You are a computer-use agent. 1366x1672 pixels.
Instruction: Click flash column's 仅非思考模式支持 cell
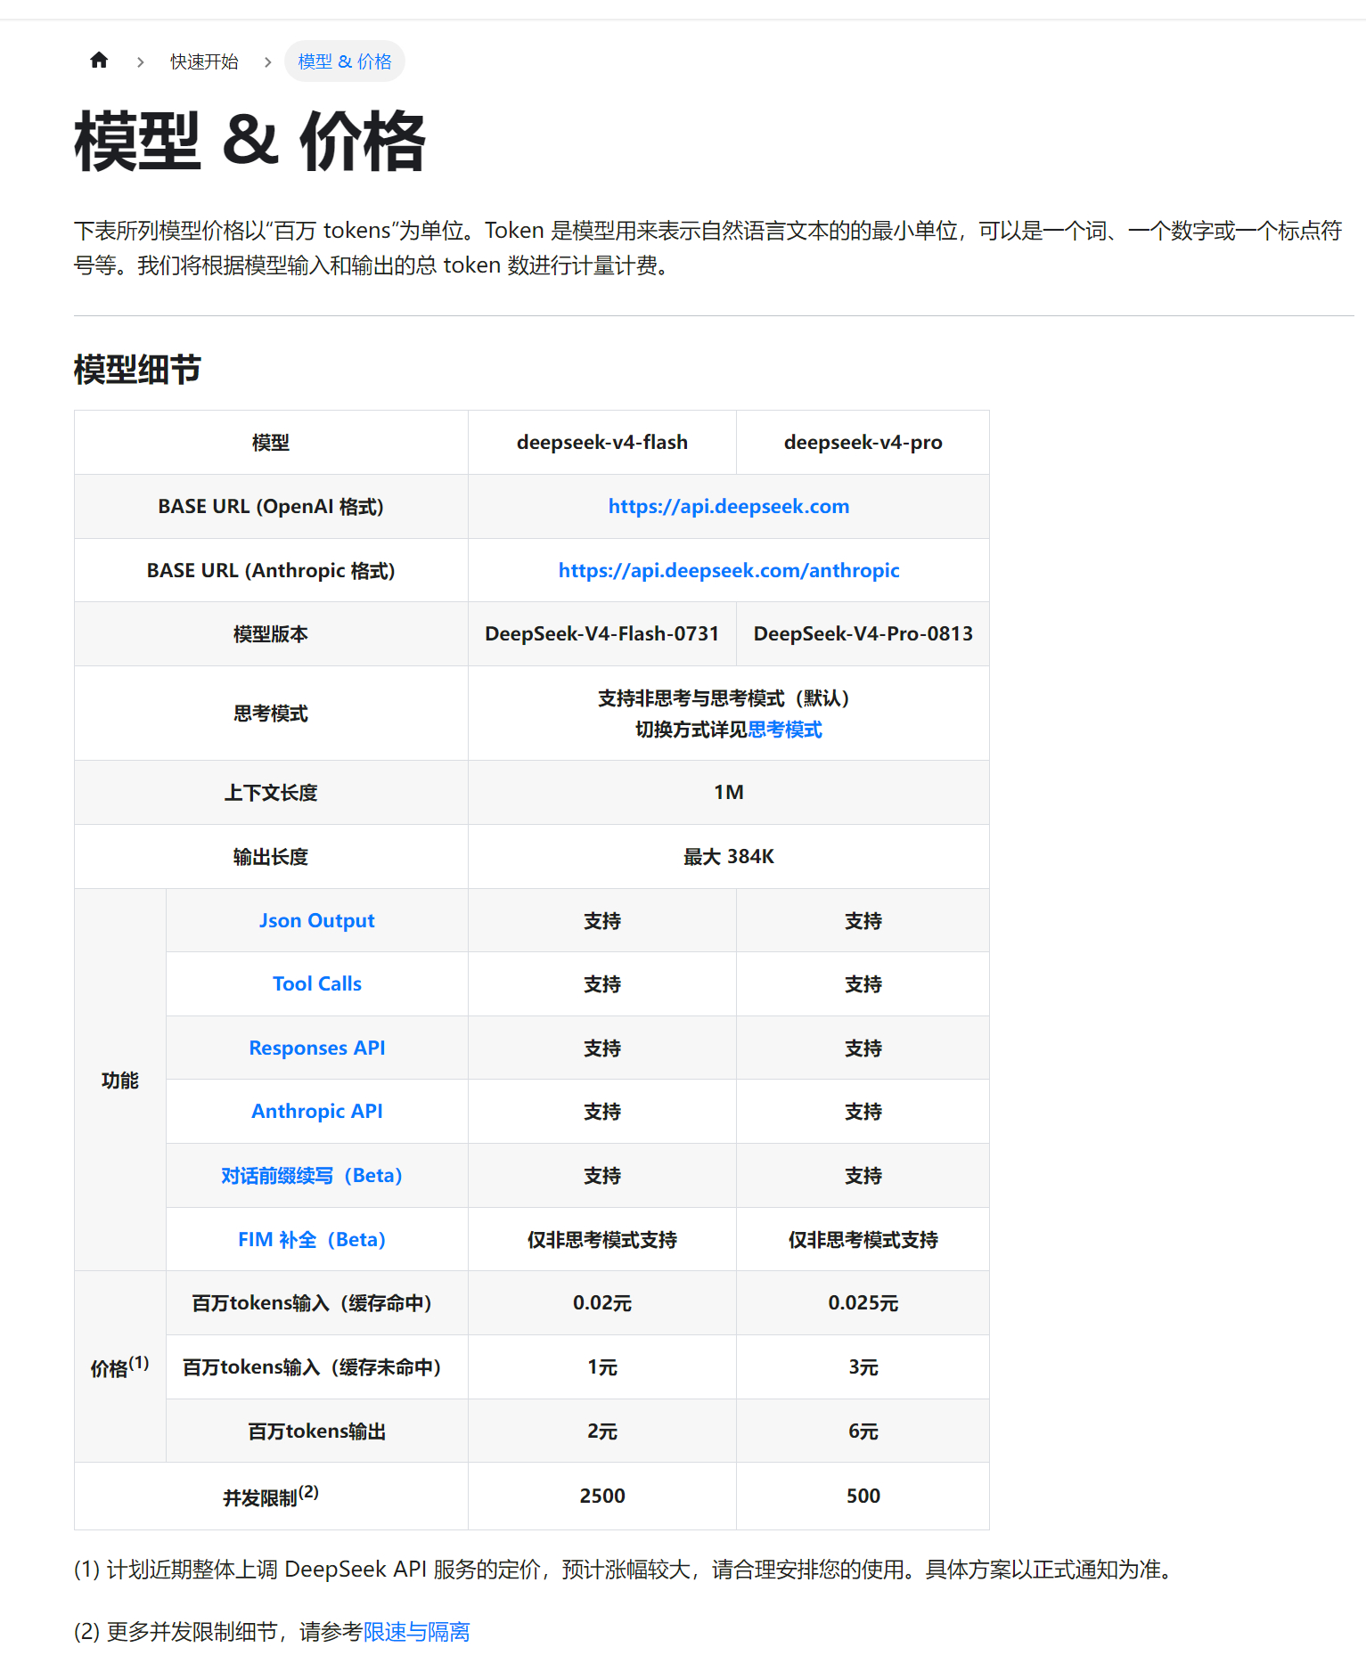click(x=602, y=1240)
